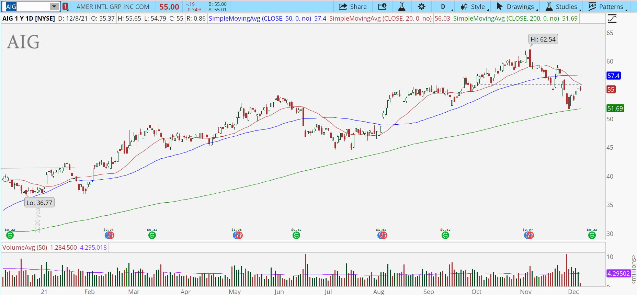
Task: Open chart settings gear icon
Action: (422, 7)
